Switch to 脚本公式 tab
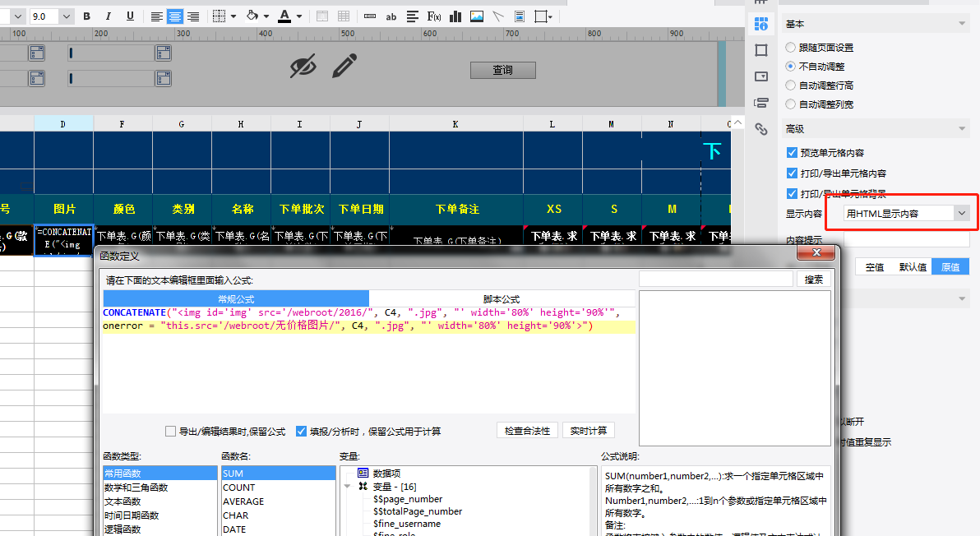This screenshot has width=980, height=536. (x=502, y=299)
